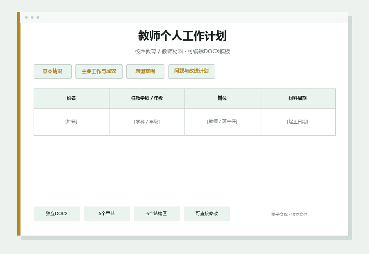Click the 校园教育 / 教师材料 subtitle text

(159, 51)
